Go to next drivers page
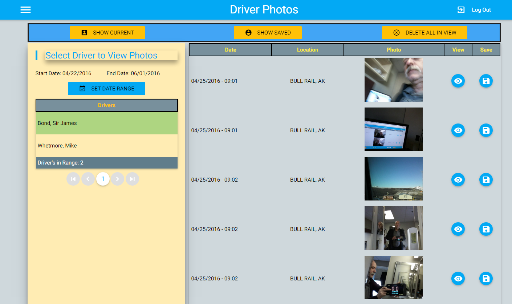Image resolution: width=512 pixels, height=304 pixels. [x=117, y=179]
